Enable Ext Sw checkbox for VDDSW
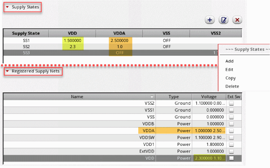The width and height of the screenshot is (270, 168). point(231,137)
